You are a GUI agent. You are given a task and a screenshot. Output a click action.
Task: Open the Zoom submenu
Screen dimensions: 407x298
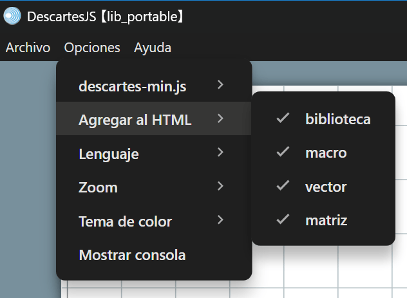coord(98,188)
